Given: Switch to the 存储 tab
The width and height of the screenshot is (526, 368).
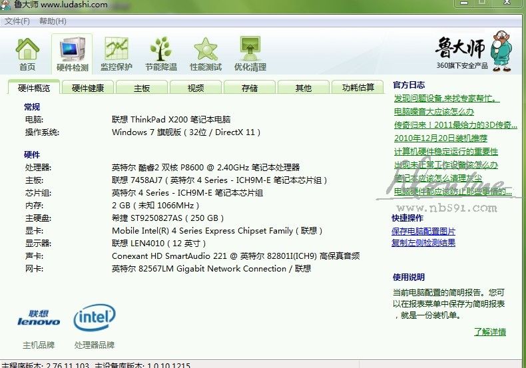Looking at the screenshot, I should [250, 87].
